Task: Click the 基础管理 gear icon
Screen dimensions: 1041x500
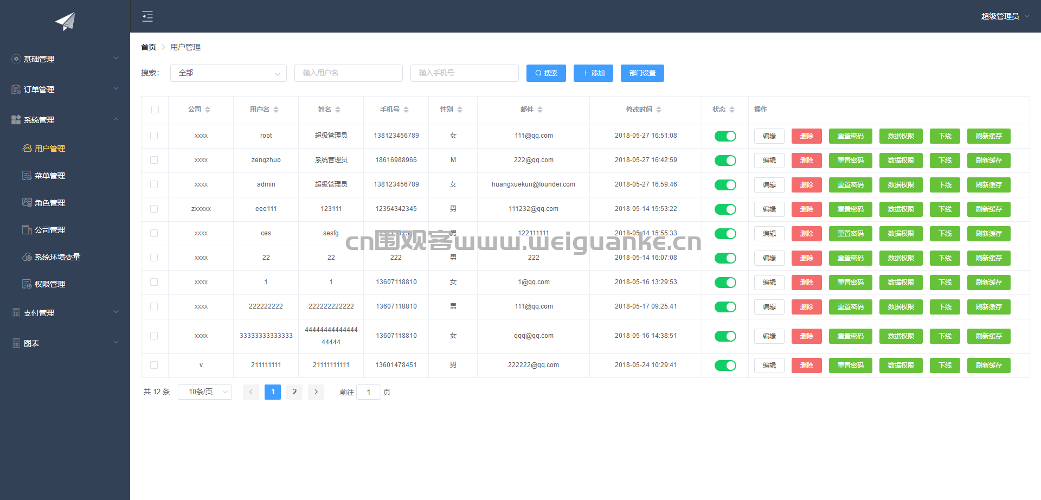Action: [16, 59]
